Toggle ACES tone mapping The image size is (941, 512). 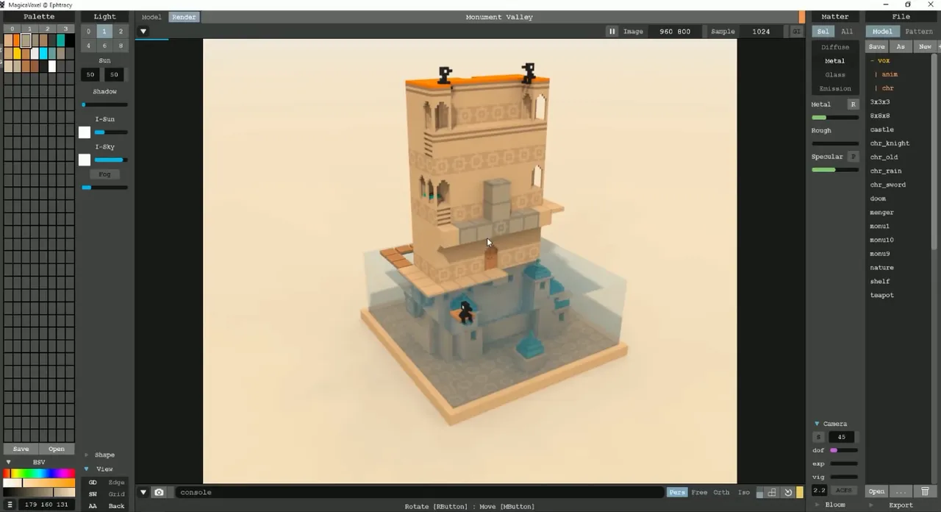click(x=843, y=491)
